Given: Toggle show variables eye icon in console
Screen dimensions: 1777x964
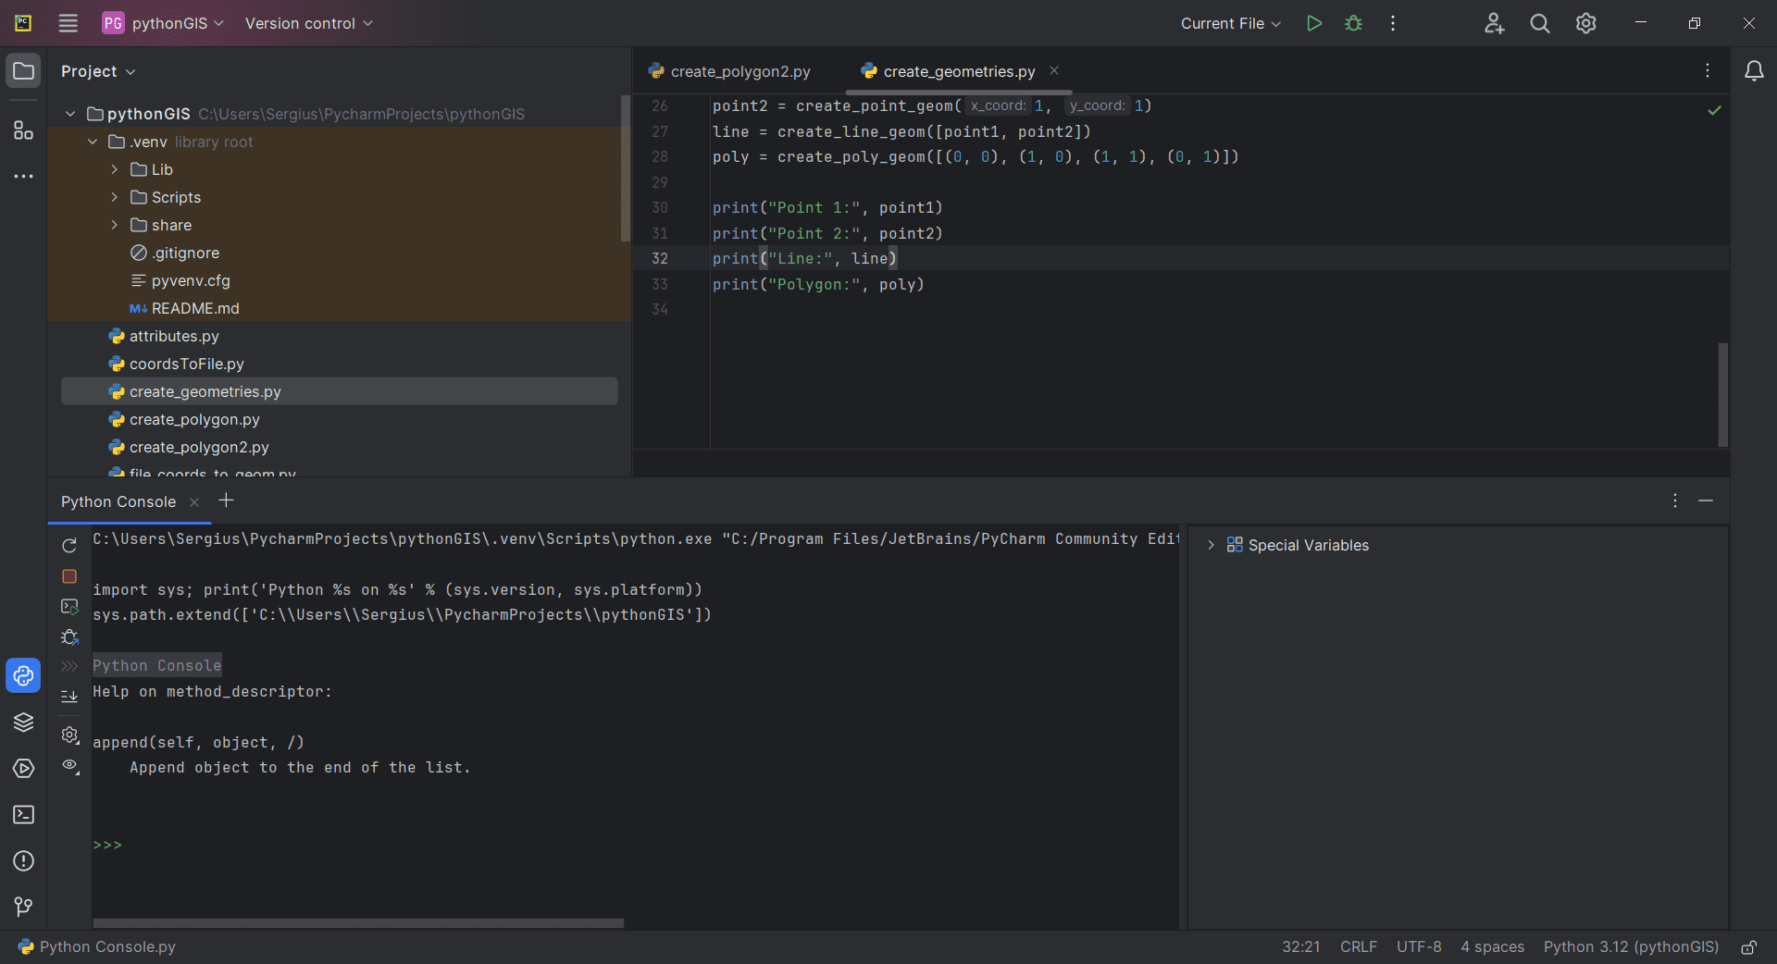Looking at the screenshot, I should point(69,765).
